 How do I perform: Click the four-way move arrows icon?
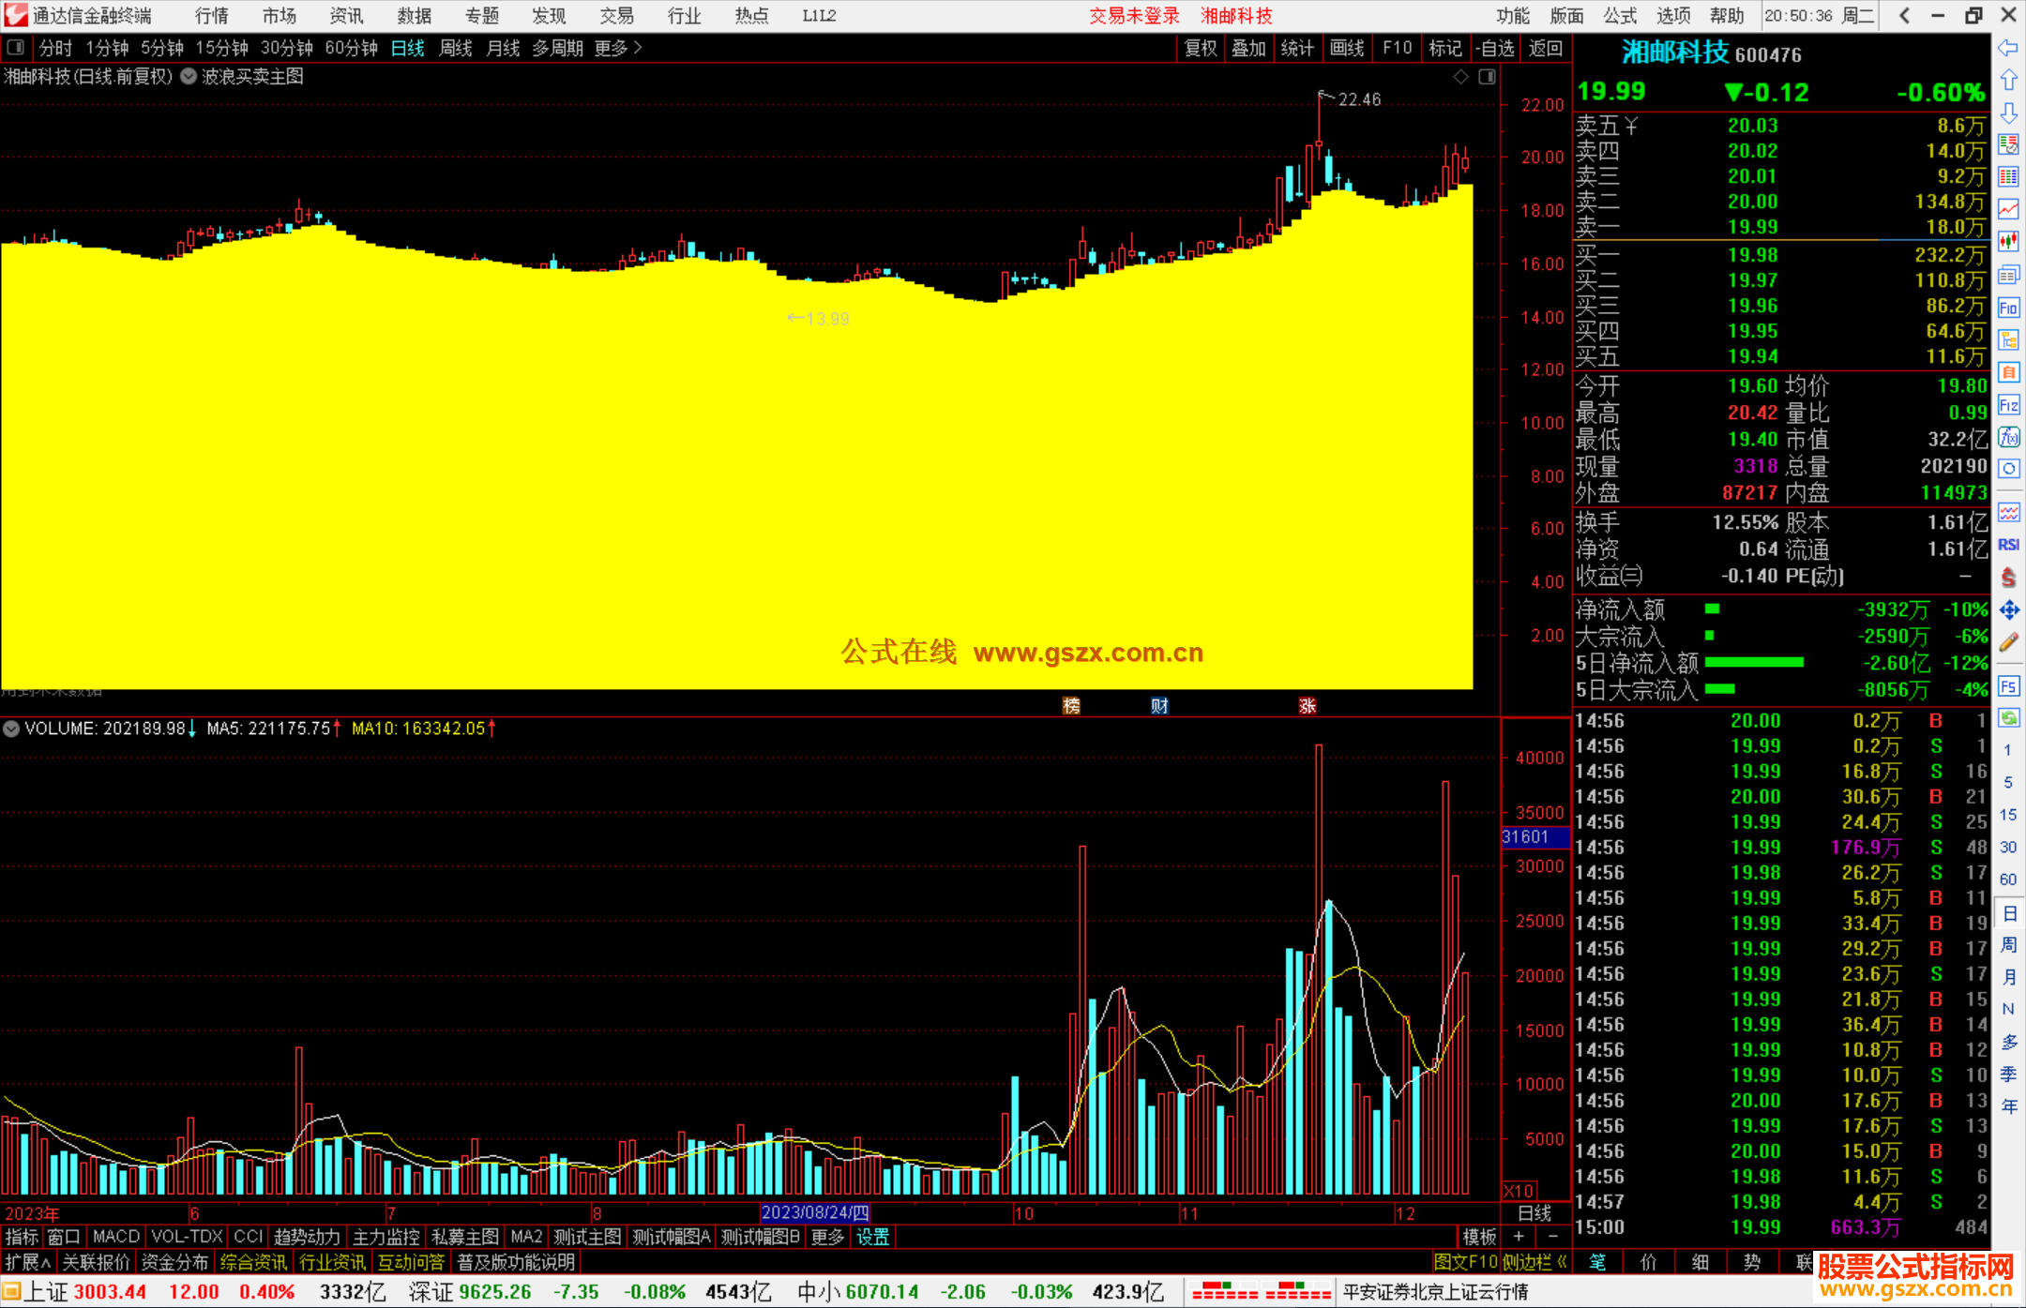tap(2008, 610)
